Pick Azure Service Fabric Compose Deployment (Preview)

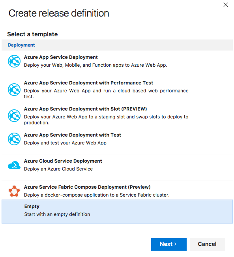[87, 187]
